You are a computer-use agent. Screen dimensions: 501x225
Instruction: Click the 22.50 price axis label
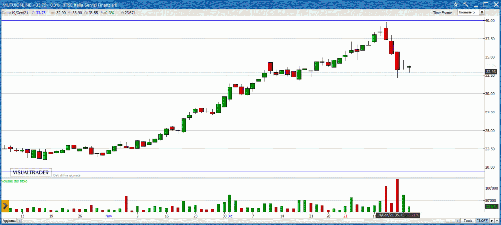[x=490, y=149]
